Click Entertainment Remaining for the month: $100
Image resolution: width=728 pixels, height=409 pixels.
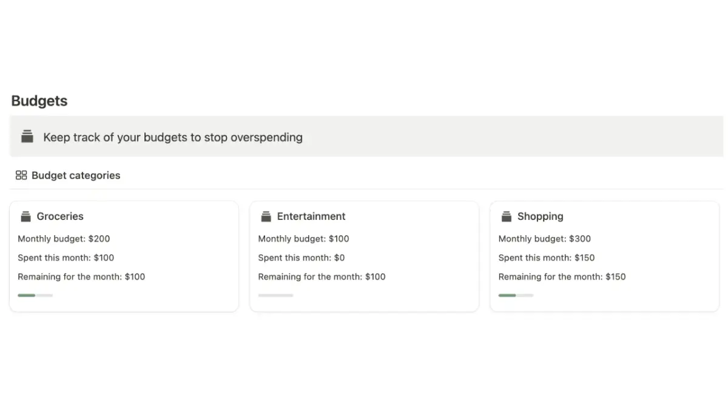[x=322, y=277]
